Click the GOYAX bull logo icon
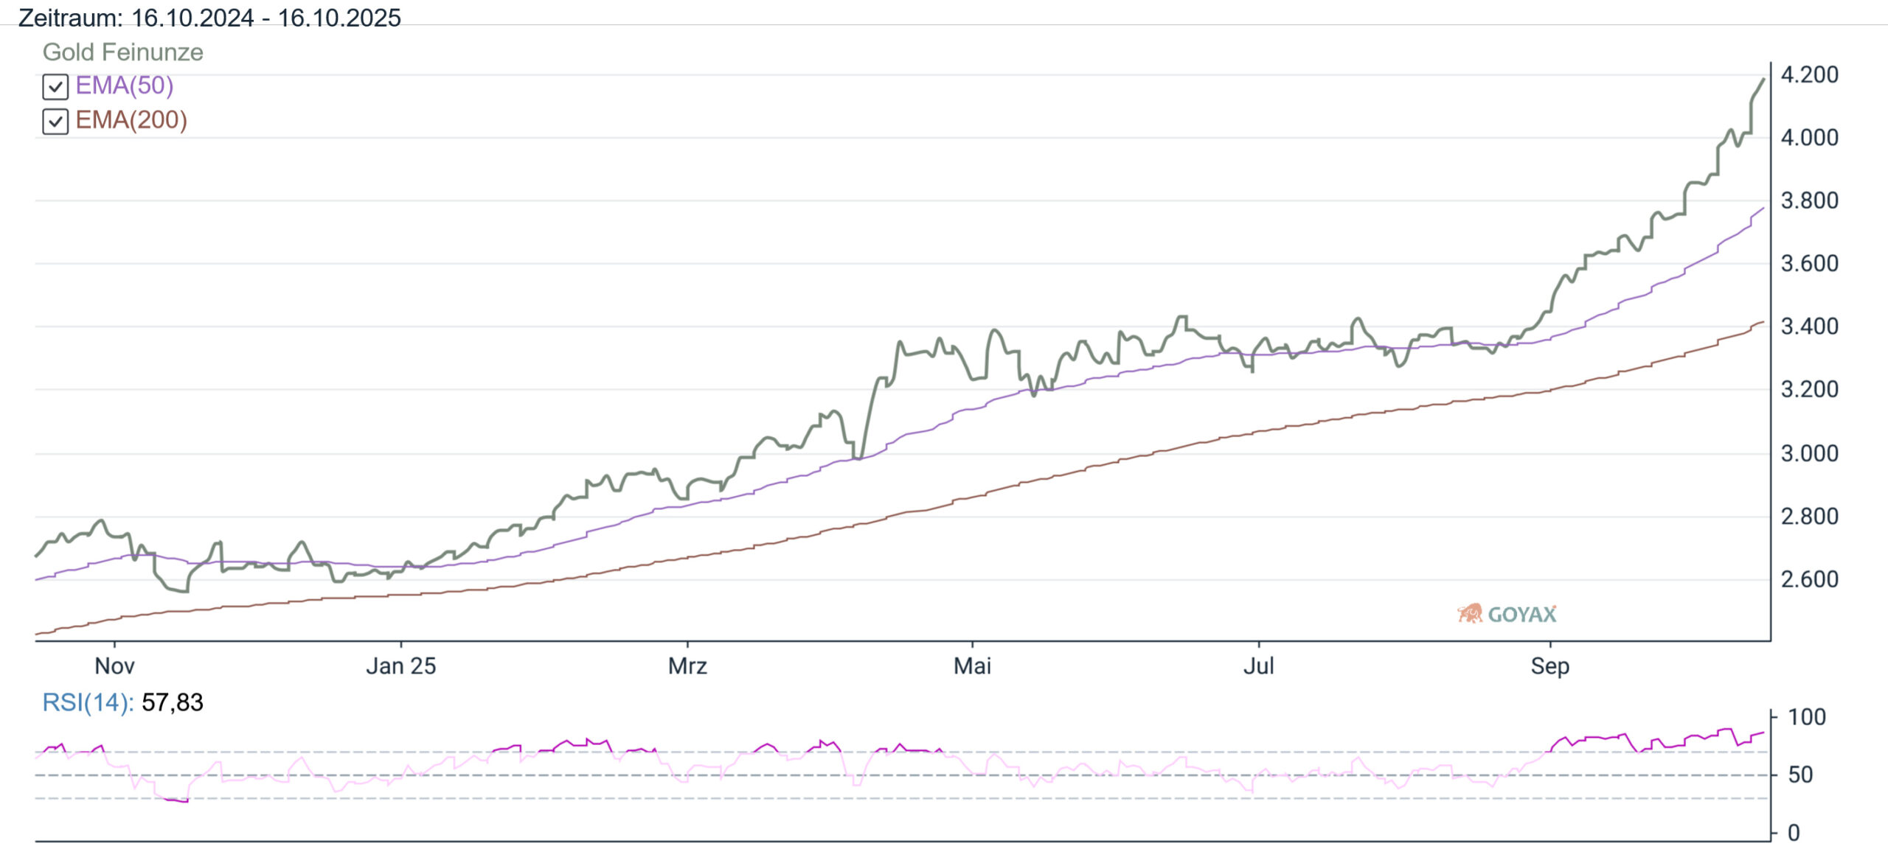This screenshot has width=1888, height=849. point(1470,613)
